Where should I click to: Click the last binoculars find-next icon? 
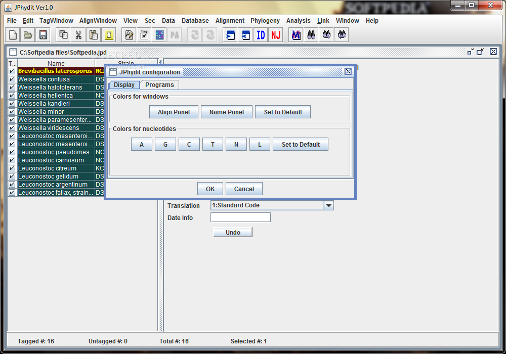[x=342, y=35]
